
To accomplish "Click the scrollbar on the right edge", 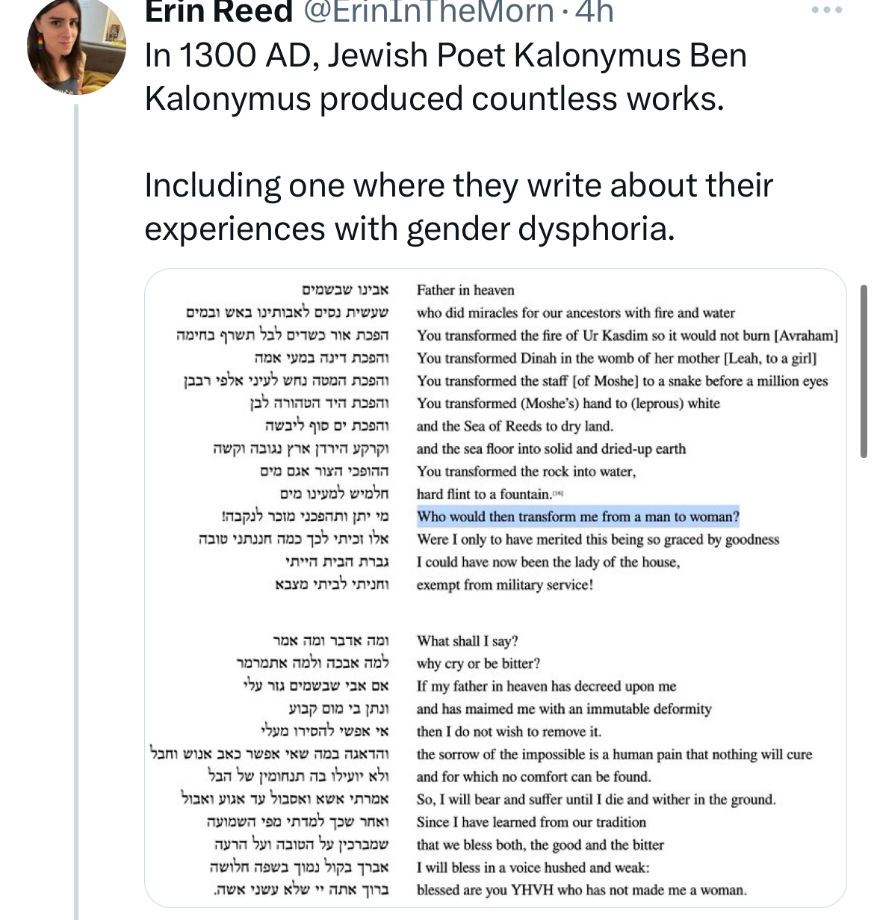I will tap(864, 370).
